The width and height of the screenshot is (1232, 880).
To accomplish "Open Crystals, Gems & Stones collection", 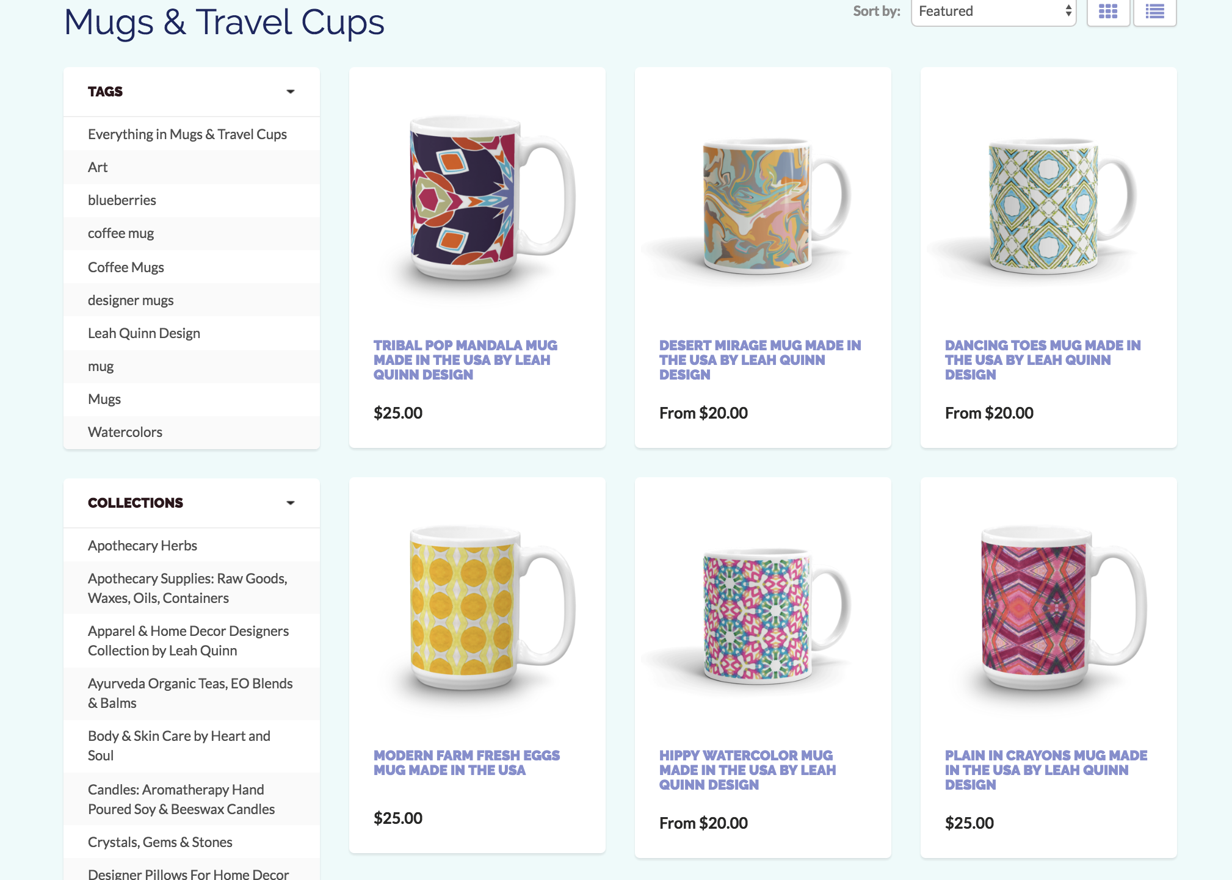I will pyautogui.click(x=160, y=842).
